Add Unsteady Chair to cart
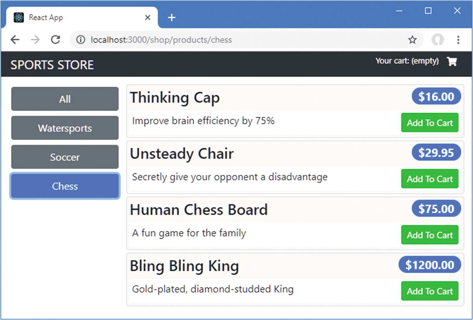This screenshot has height=320, width=473. (x=430, y=179)
